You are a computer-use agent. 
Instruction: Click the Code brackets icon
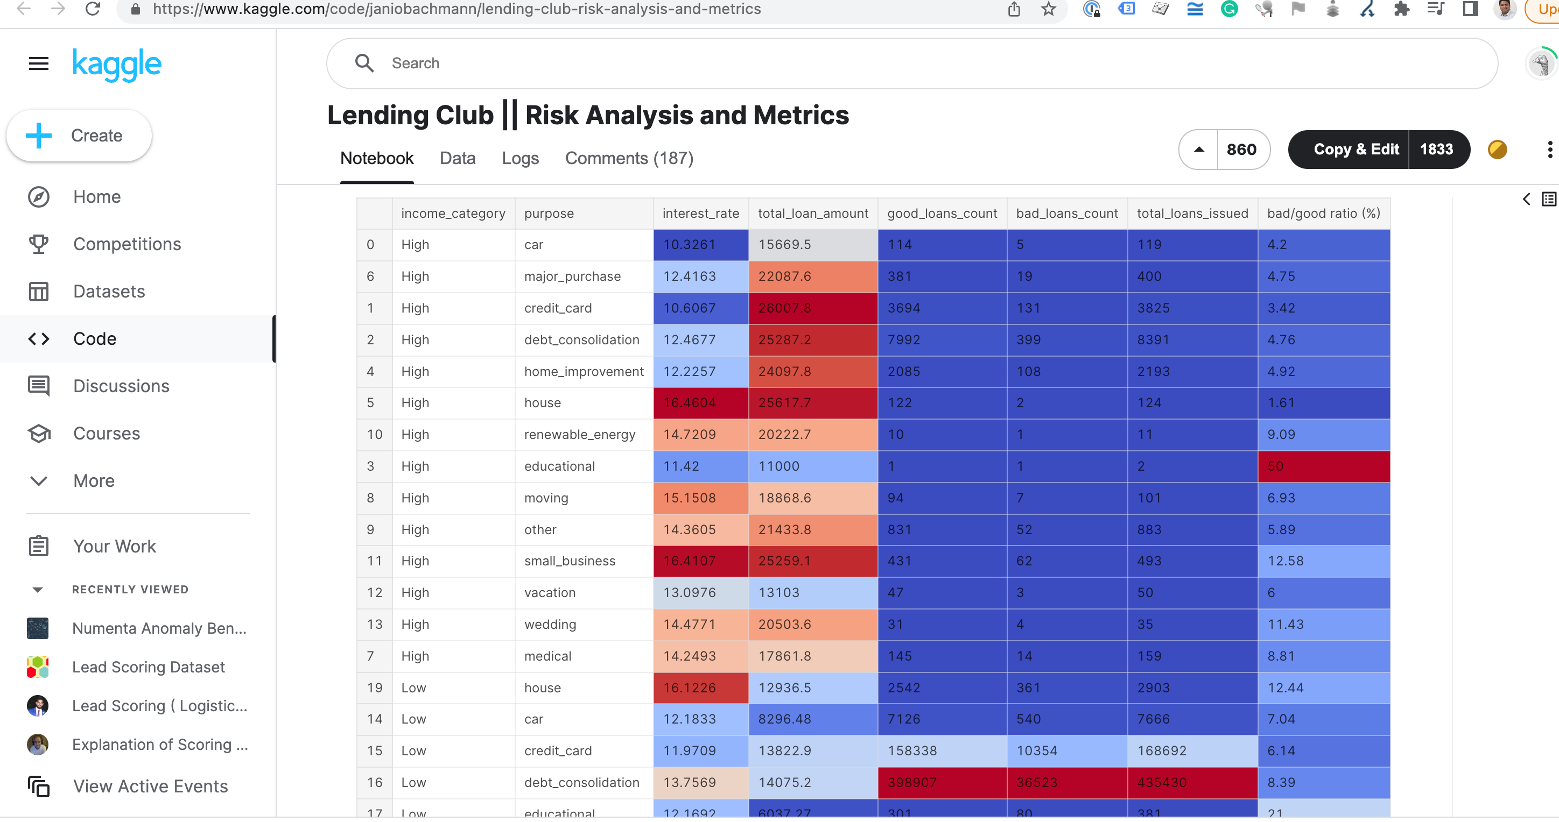point(39,339)
